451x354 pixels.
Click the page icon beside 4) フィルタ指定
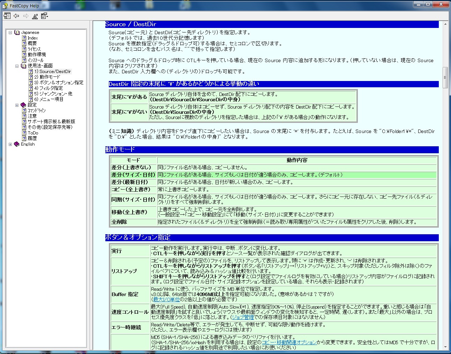click(x=31, y=88)
